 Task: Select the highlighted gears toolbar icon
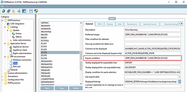click(x=24, y=11)
